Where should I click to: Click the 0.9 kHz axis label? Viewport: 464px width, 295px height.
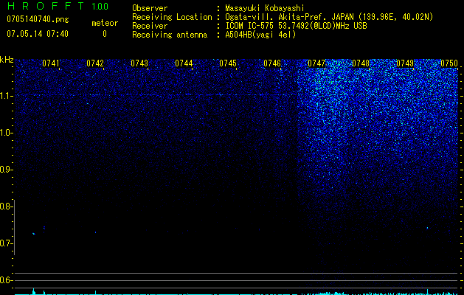6,170
